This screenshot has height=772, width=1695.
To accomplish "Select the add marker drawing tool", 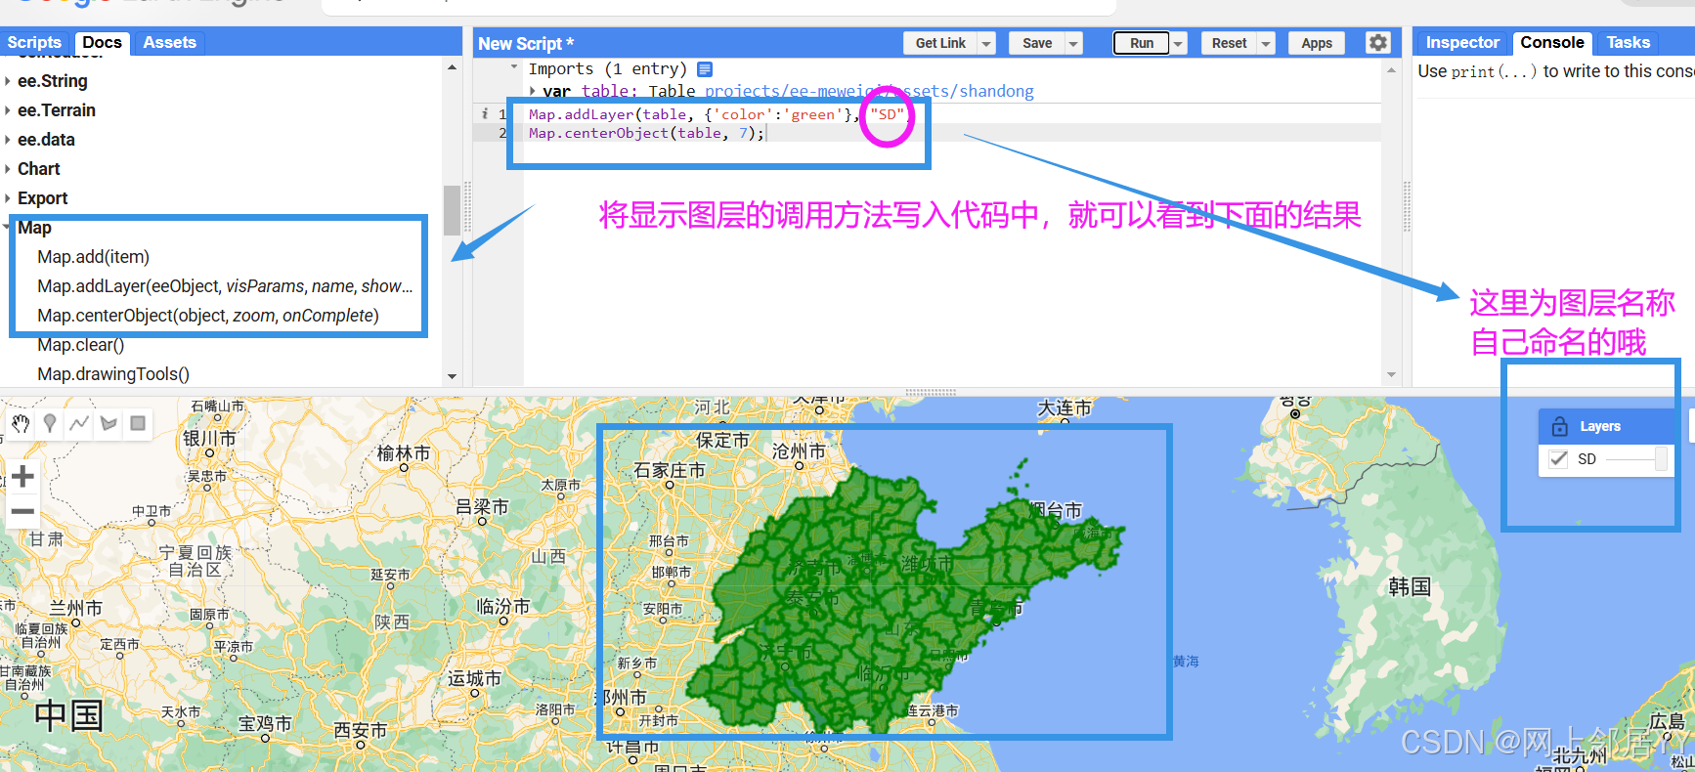I will pyautogui.click(x=50, y=423).
